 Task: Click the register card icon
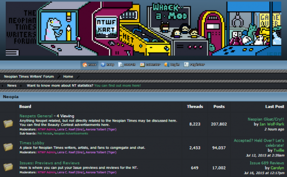pos(186,65)
